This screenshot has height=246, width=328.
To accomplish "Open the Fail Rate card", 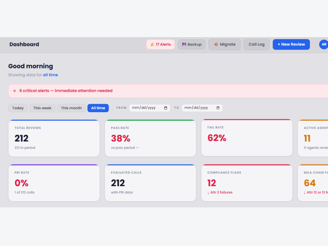I will coord(247,138).
